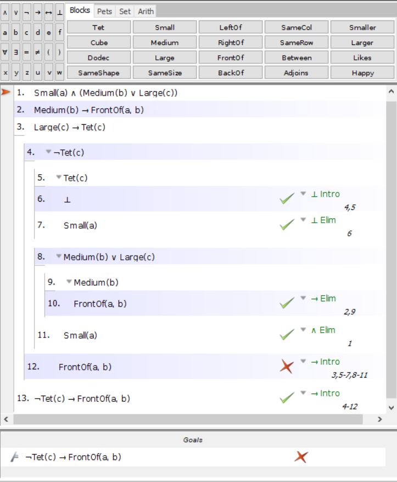
Task: Insert constant a from the keypad
Action: click(5, 32)
